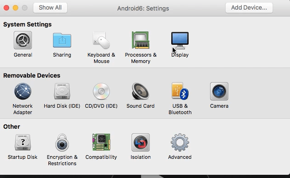Open Encryption & Restrictions padlock icon
Screen dimensions: 290x178
(x=62, y=142)
